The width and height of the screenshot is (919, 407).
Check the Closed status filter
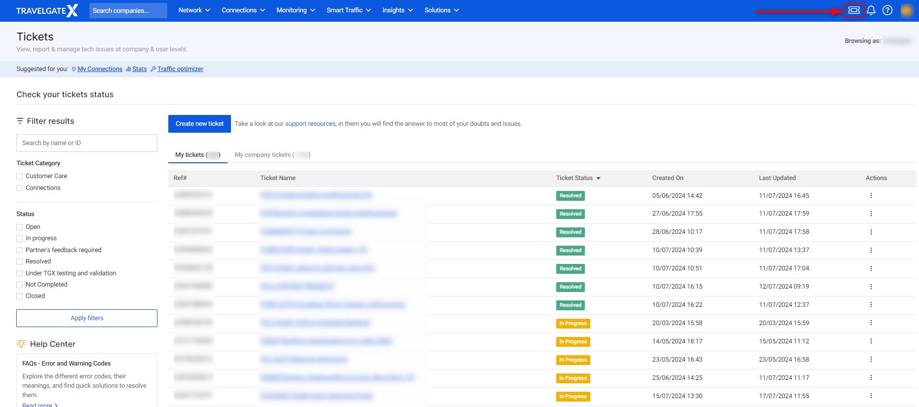coord(20,296)
